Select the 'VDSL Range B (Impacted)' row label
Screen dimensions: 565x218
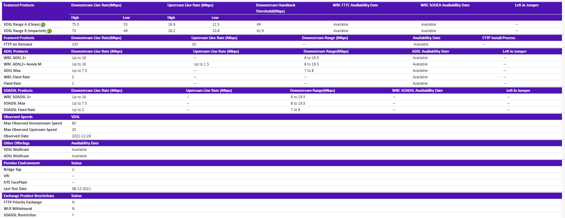click(25, 31)
